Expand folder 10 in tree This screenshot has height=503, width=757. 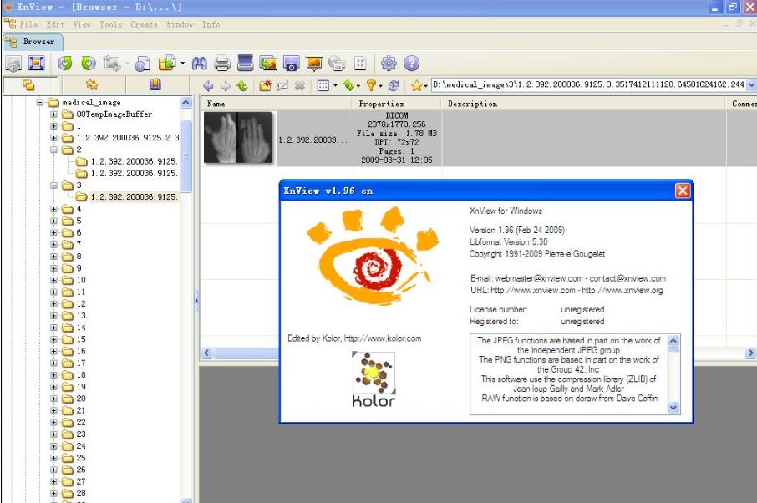click(54, 280)
